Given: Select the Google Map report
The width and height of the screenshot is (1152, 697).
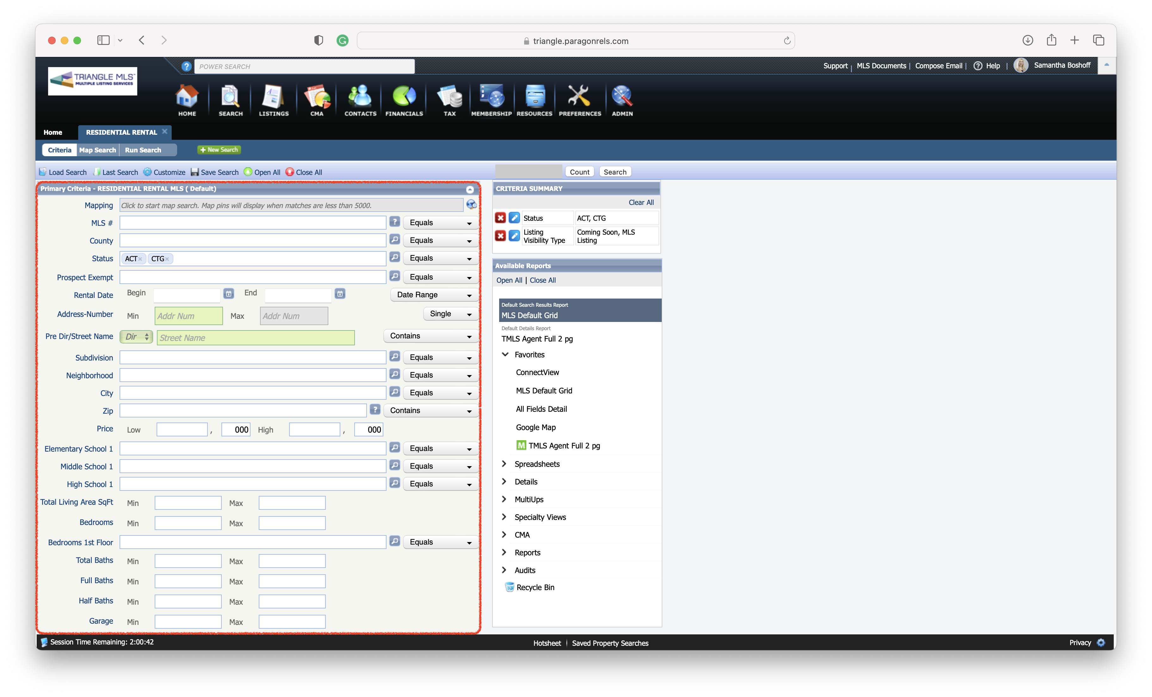Looking at the screenshot, I should pyautogui.click(x=536, y=427).
